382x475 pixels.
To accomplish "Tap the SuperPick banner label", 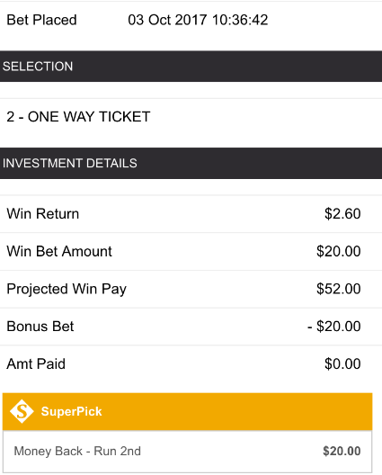I will point(71,411).
